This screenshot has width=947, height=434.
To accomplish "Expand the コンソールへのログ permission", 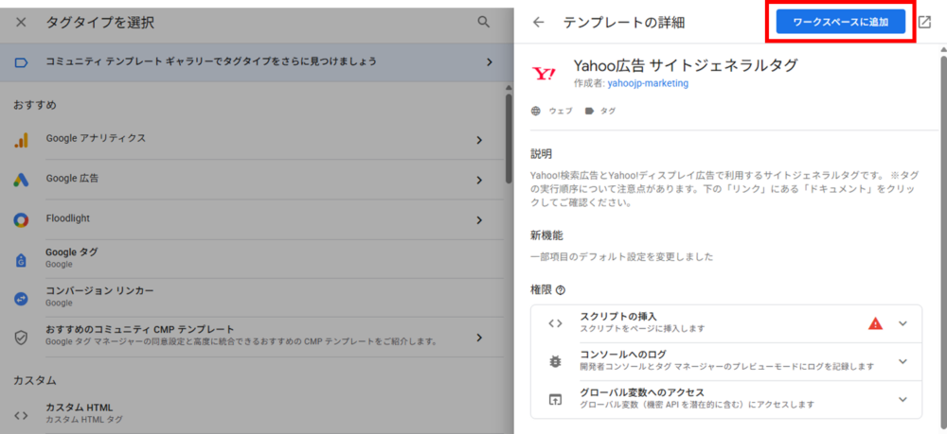I will (902, 360).
